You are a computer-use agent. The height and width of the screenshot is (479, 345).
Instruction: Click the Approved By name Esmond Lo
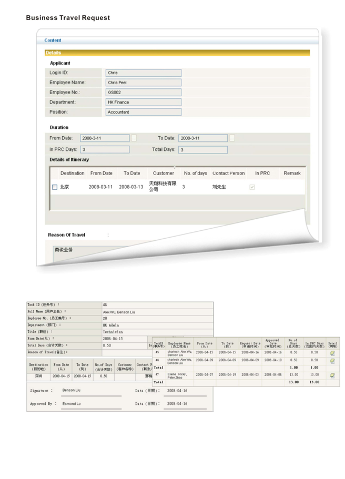pyautogui.click(x=72, y=404)
